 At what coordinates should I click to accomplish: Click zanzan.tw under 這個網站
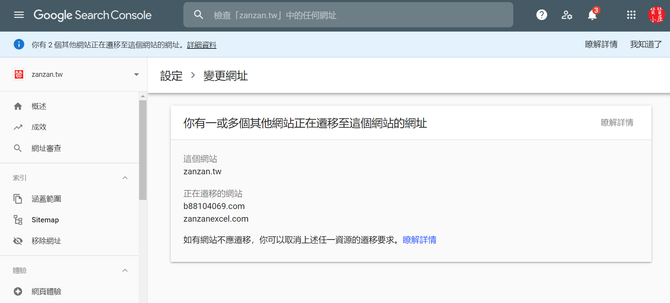point(202,171)
